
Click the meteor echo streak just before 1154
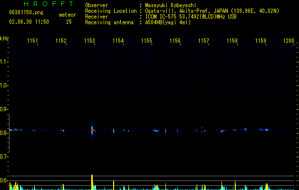coord(114,131)
